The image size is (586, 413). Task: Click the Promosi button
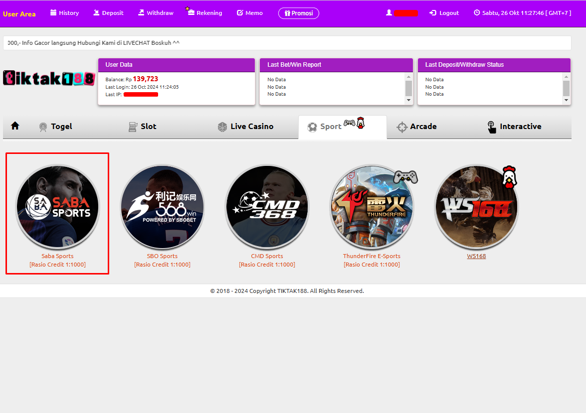pyautogui.click(x=299, y=13)
